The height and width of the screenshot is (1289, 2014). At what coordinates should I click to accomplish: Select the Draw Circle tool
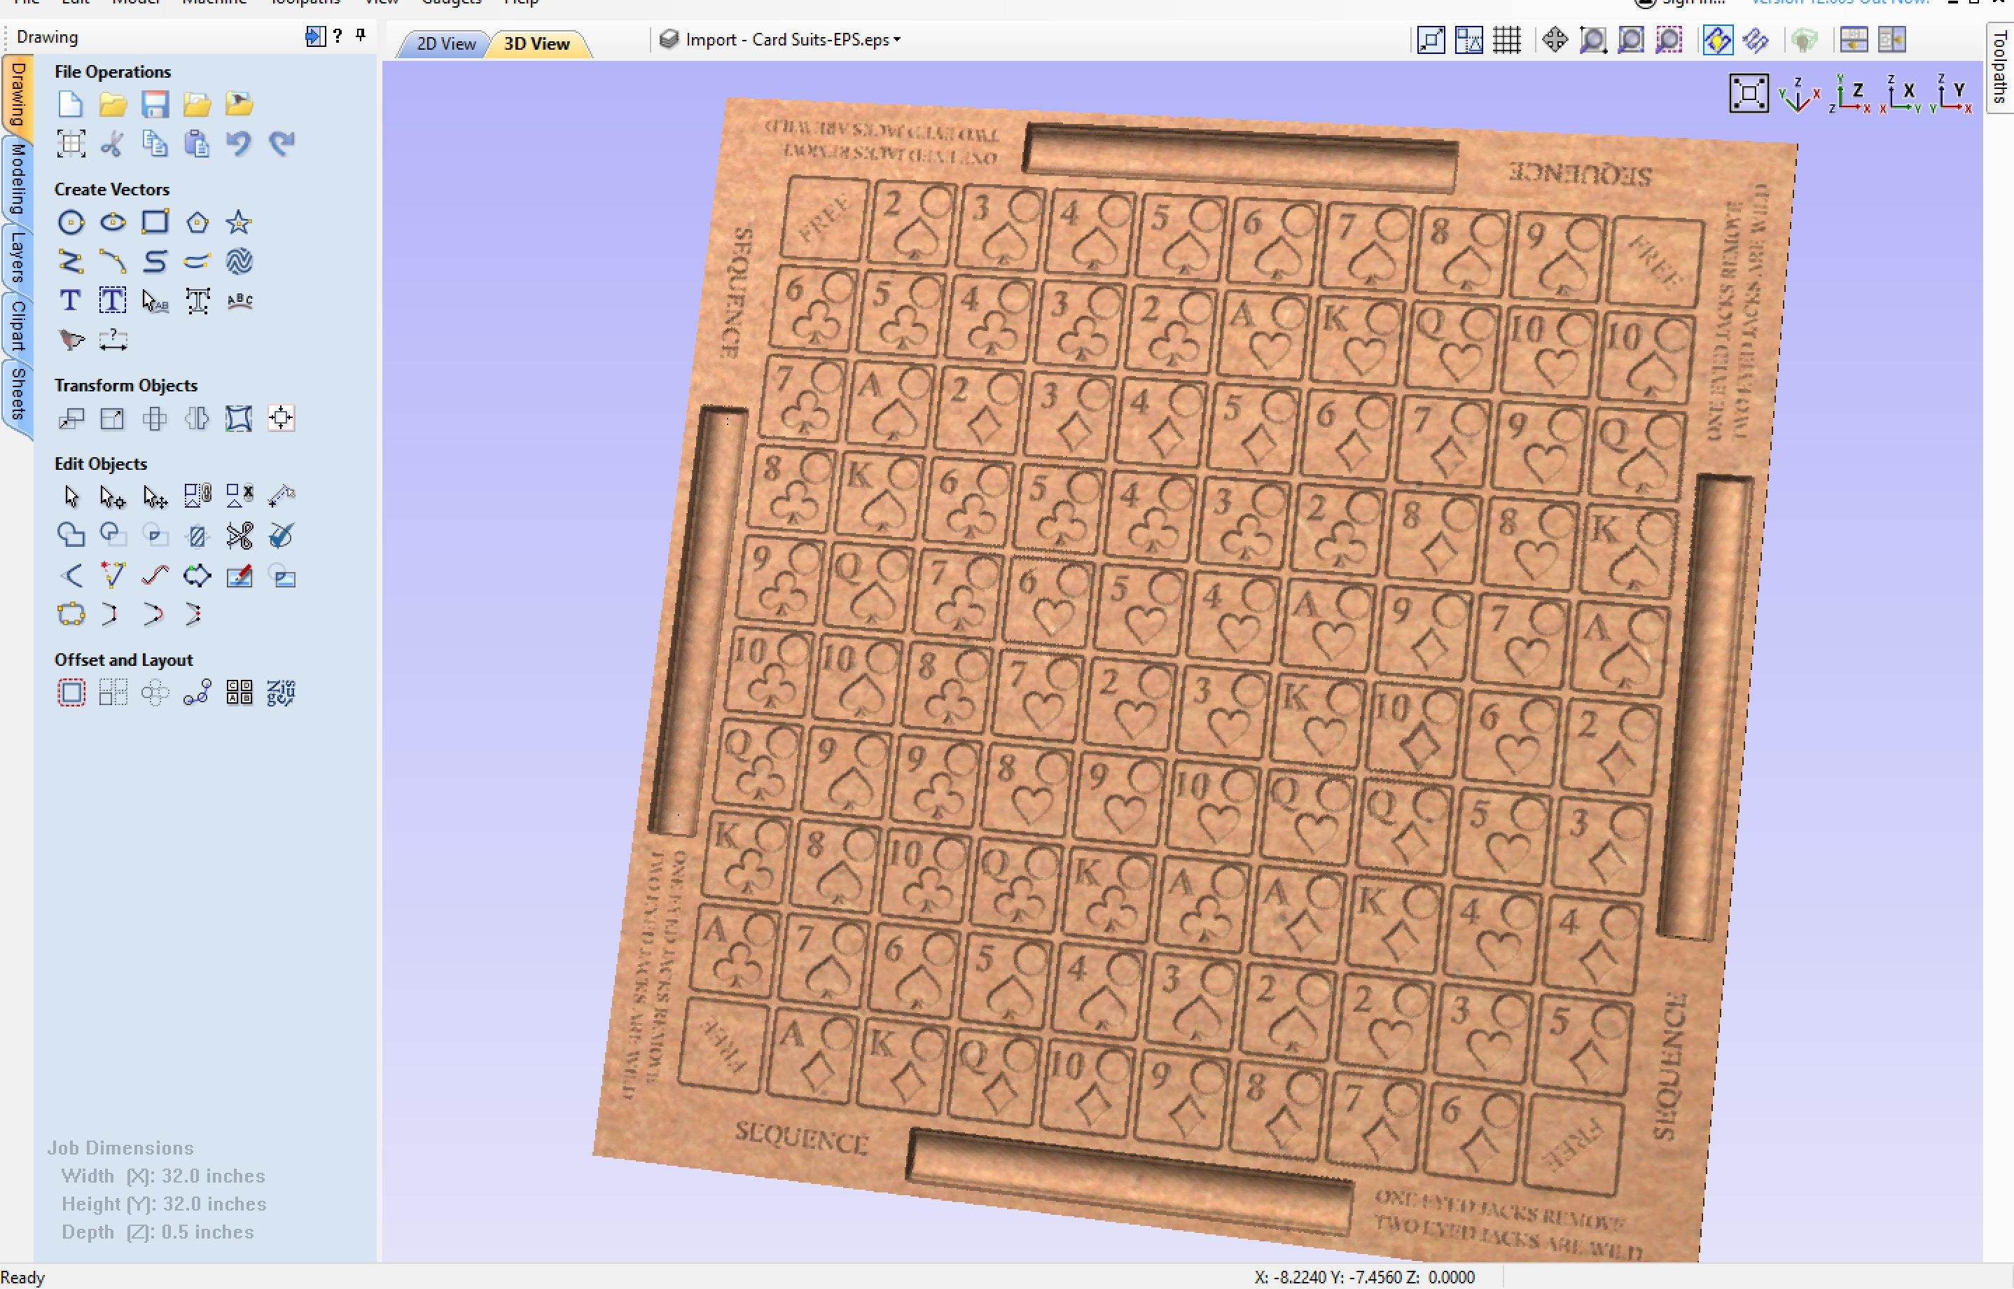(72, 222)
